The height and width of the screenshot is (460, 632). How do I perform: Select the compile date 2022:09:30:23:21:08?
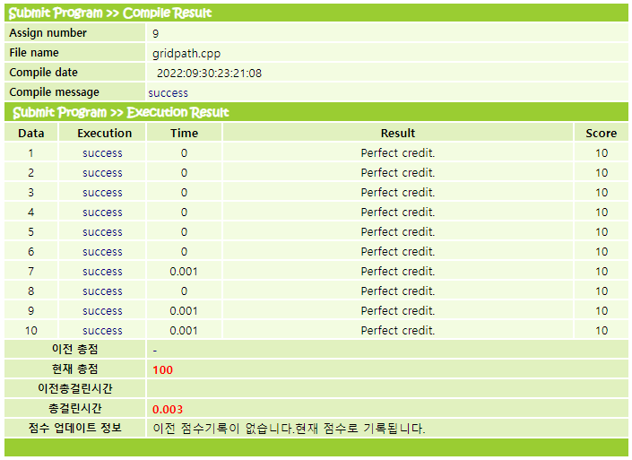209,73
